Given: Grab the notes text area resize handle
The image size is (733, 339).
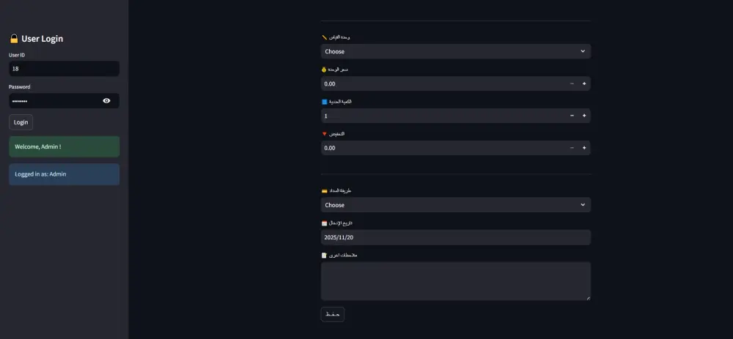Looking at the screenshot, I should (x=587, y=297).
